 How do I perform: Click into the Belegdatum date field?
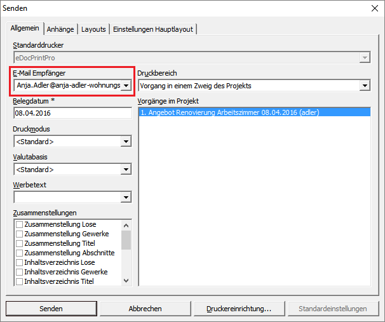[x=72, y=113]
